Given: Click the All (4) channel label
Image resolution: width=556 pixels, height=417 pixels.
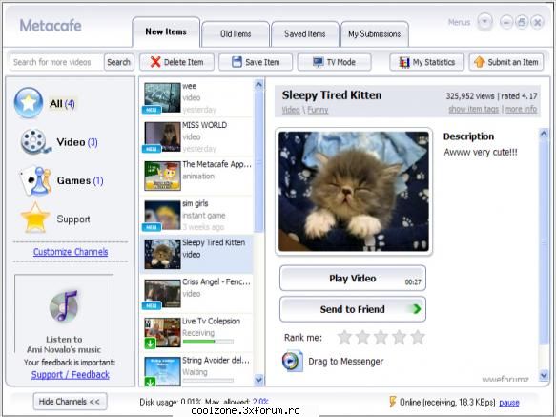Looking at the screenshot, I should click(x=62, y=104).
